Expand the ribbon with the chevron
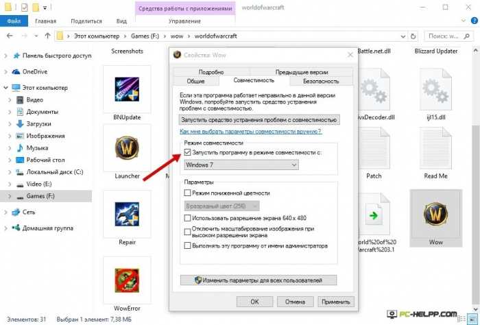Viewport: 480px width, 325px height. click(x=463, y=21)
